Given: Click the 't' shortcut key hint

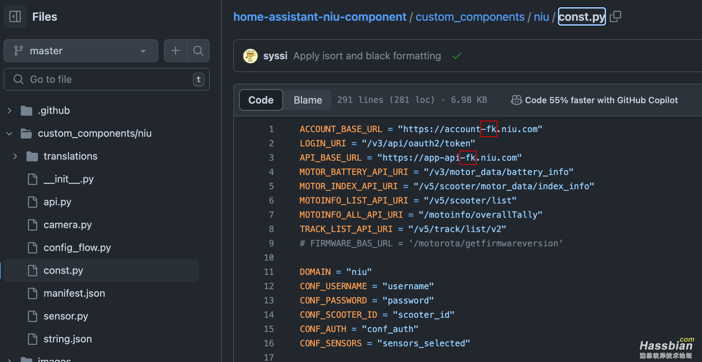Looking at the screenshot, I should point(199,79).
